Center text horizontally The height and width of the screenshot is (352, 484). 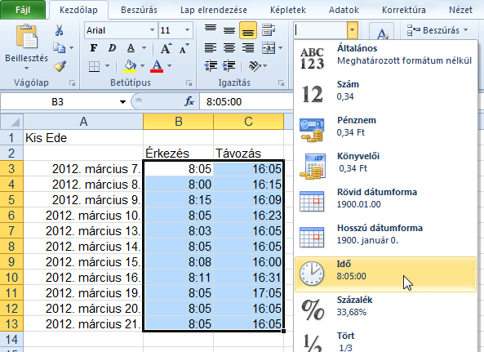pos(229,48)
